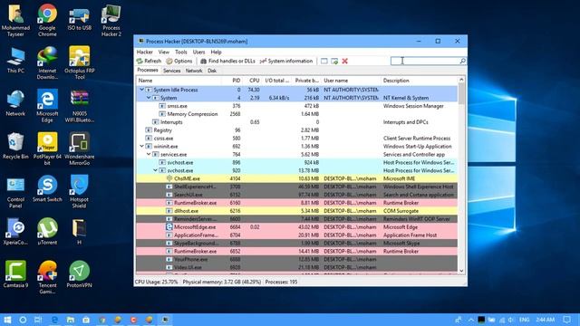
Task: Click the Find window toolbar icon
Action: pos(324,61)
